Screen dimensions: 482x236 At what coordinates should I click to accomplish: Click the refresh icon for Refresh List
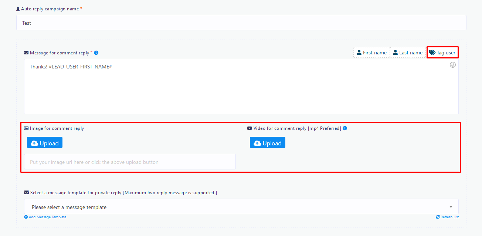(x=438, y=217)
